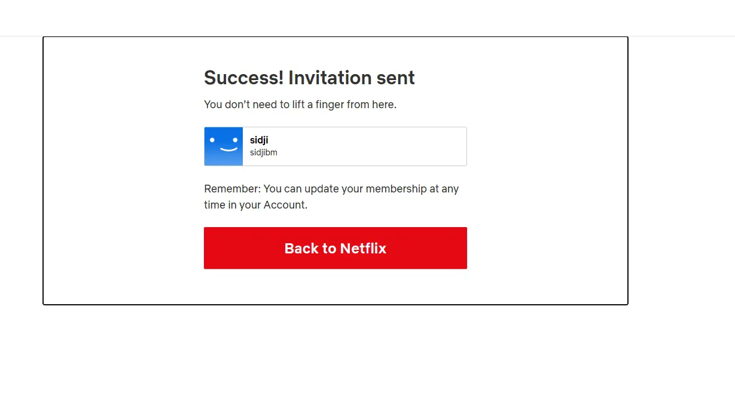Click the smile curve on the avatar

click(229, 149)
